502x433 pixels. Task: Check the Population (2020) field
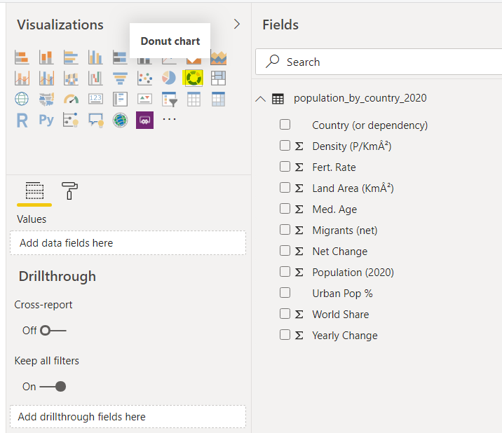click(285, 272)
